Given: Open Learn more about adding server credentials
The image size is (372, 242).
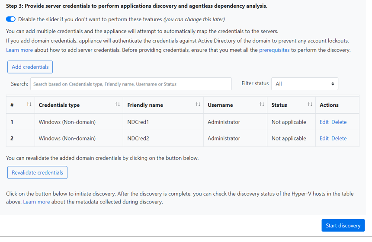Looking at the screenshot, I should 19,50.
